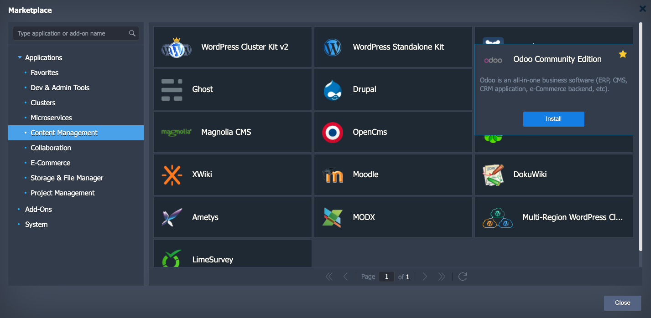Click the Ametys title text
This screenshot has height=318, width=651.
click(x=205, y=217)
